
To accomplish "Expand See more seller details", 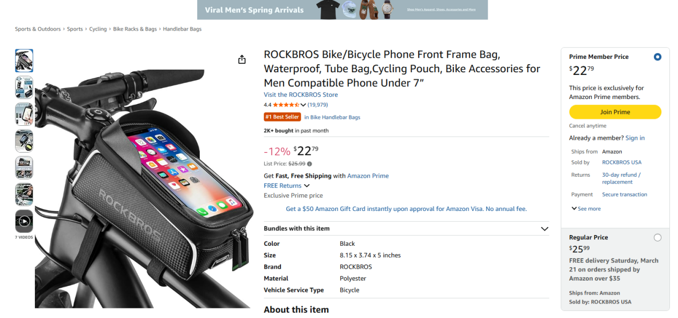I will pos(586,209).
